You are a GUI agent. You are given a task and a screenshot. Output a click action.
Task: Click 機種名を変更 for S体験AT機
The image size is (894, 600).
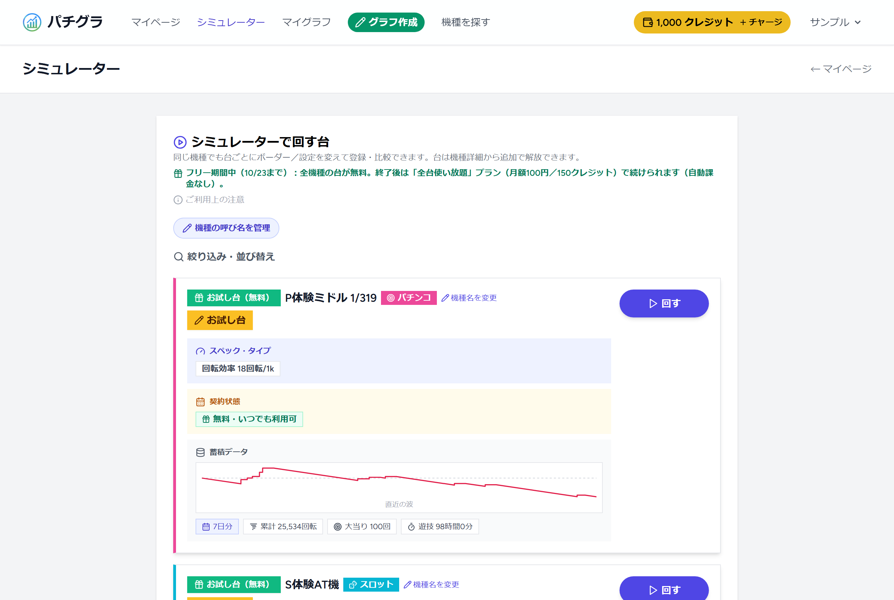click(x=431, y=585)
